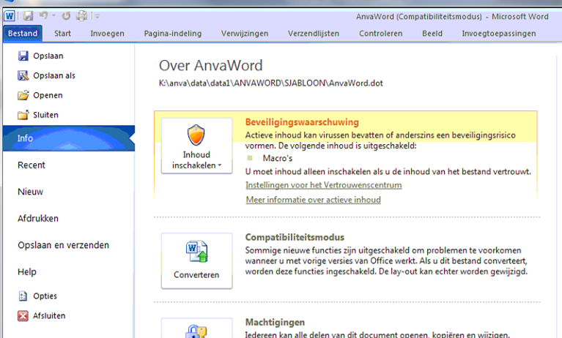Click the Compatibiliteitsmodus heading

coord(295,237)
